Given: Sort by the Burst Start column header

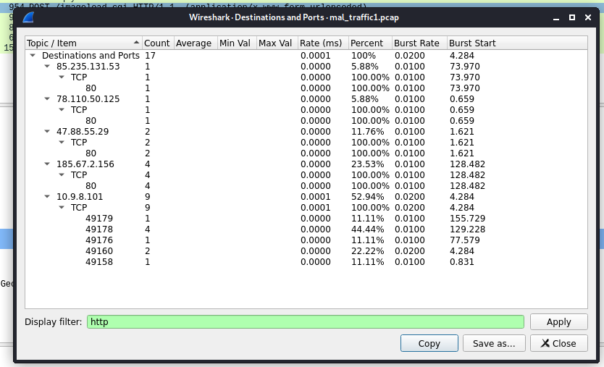Looking at the screenshot, I should click(517, 43).
